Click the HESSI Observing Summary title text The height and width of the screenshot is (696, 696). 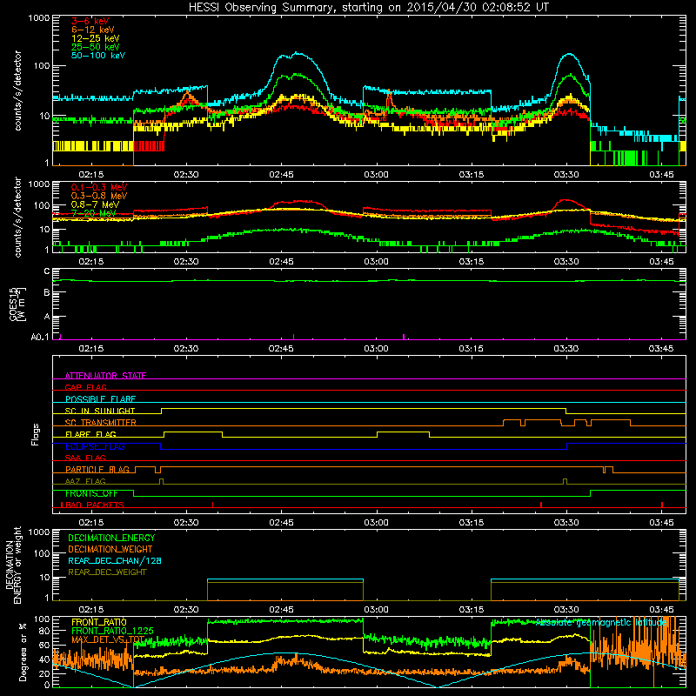(368, 8)
